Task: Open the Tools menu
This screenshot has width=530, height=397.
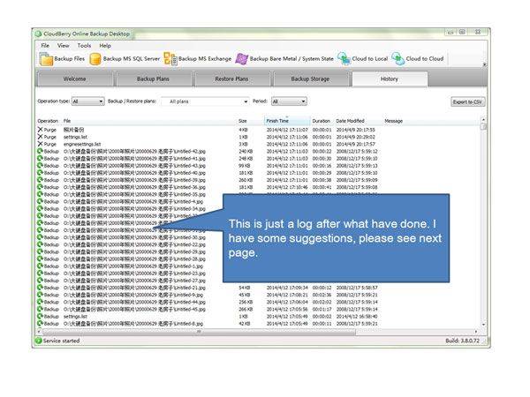Action: [x=84, y=46]
